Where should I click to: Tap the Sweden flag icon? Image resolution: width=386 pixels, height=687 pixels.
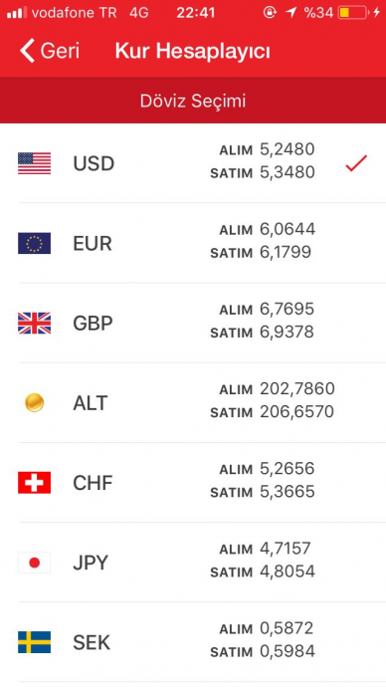coord(34,642)
